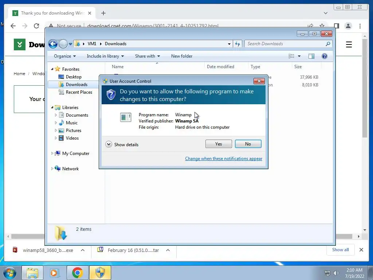The width and height of the screenshot is (373, 280).
Task: Open Chrome side panel icon
Action: coord(336,26)
